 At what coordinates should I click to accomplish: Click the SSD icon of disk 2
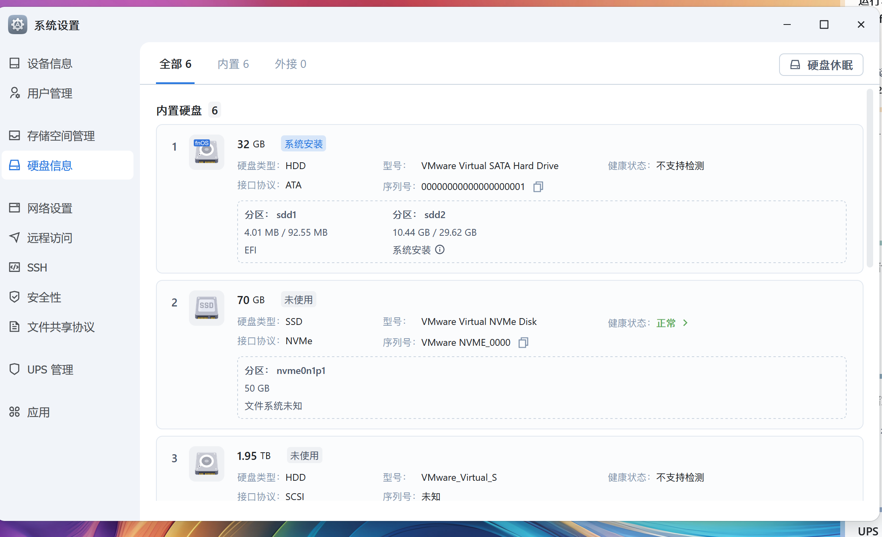tap(207, 308)
